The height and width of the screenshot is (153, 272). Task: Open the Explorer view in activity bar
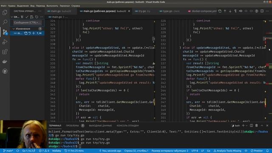coord(5,12)
